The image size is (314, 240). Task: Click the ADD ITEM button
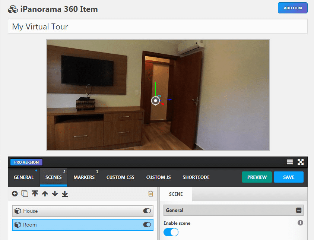pos(292,7)
